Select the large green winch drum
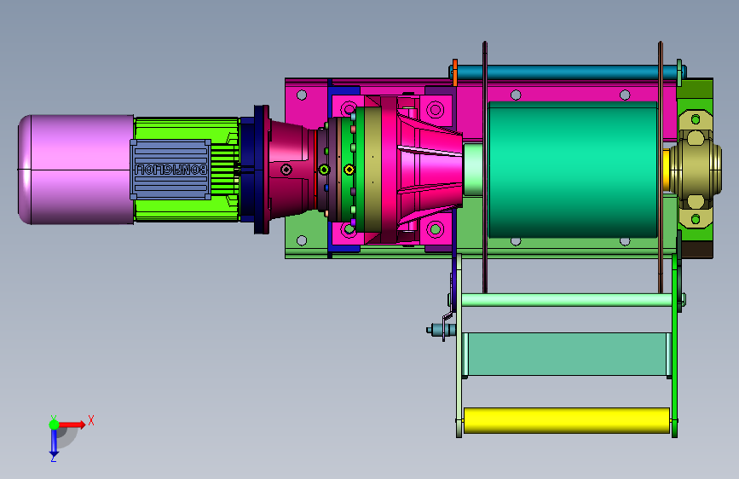739x479 pixels. (573, 170)
